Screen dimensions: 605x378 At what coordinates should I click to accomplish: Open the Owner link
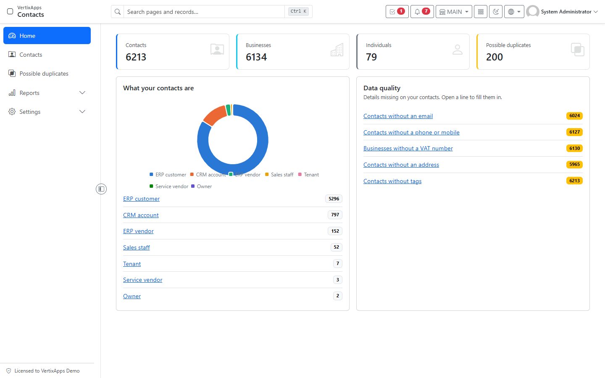click(x=132, y=296)
